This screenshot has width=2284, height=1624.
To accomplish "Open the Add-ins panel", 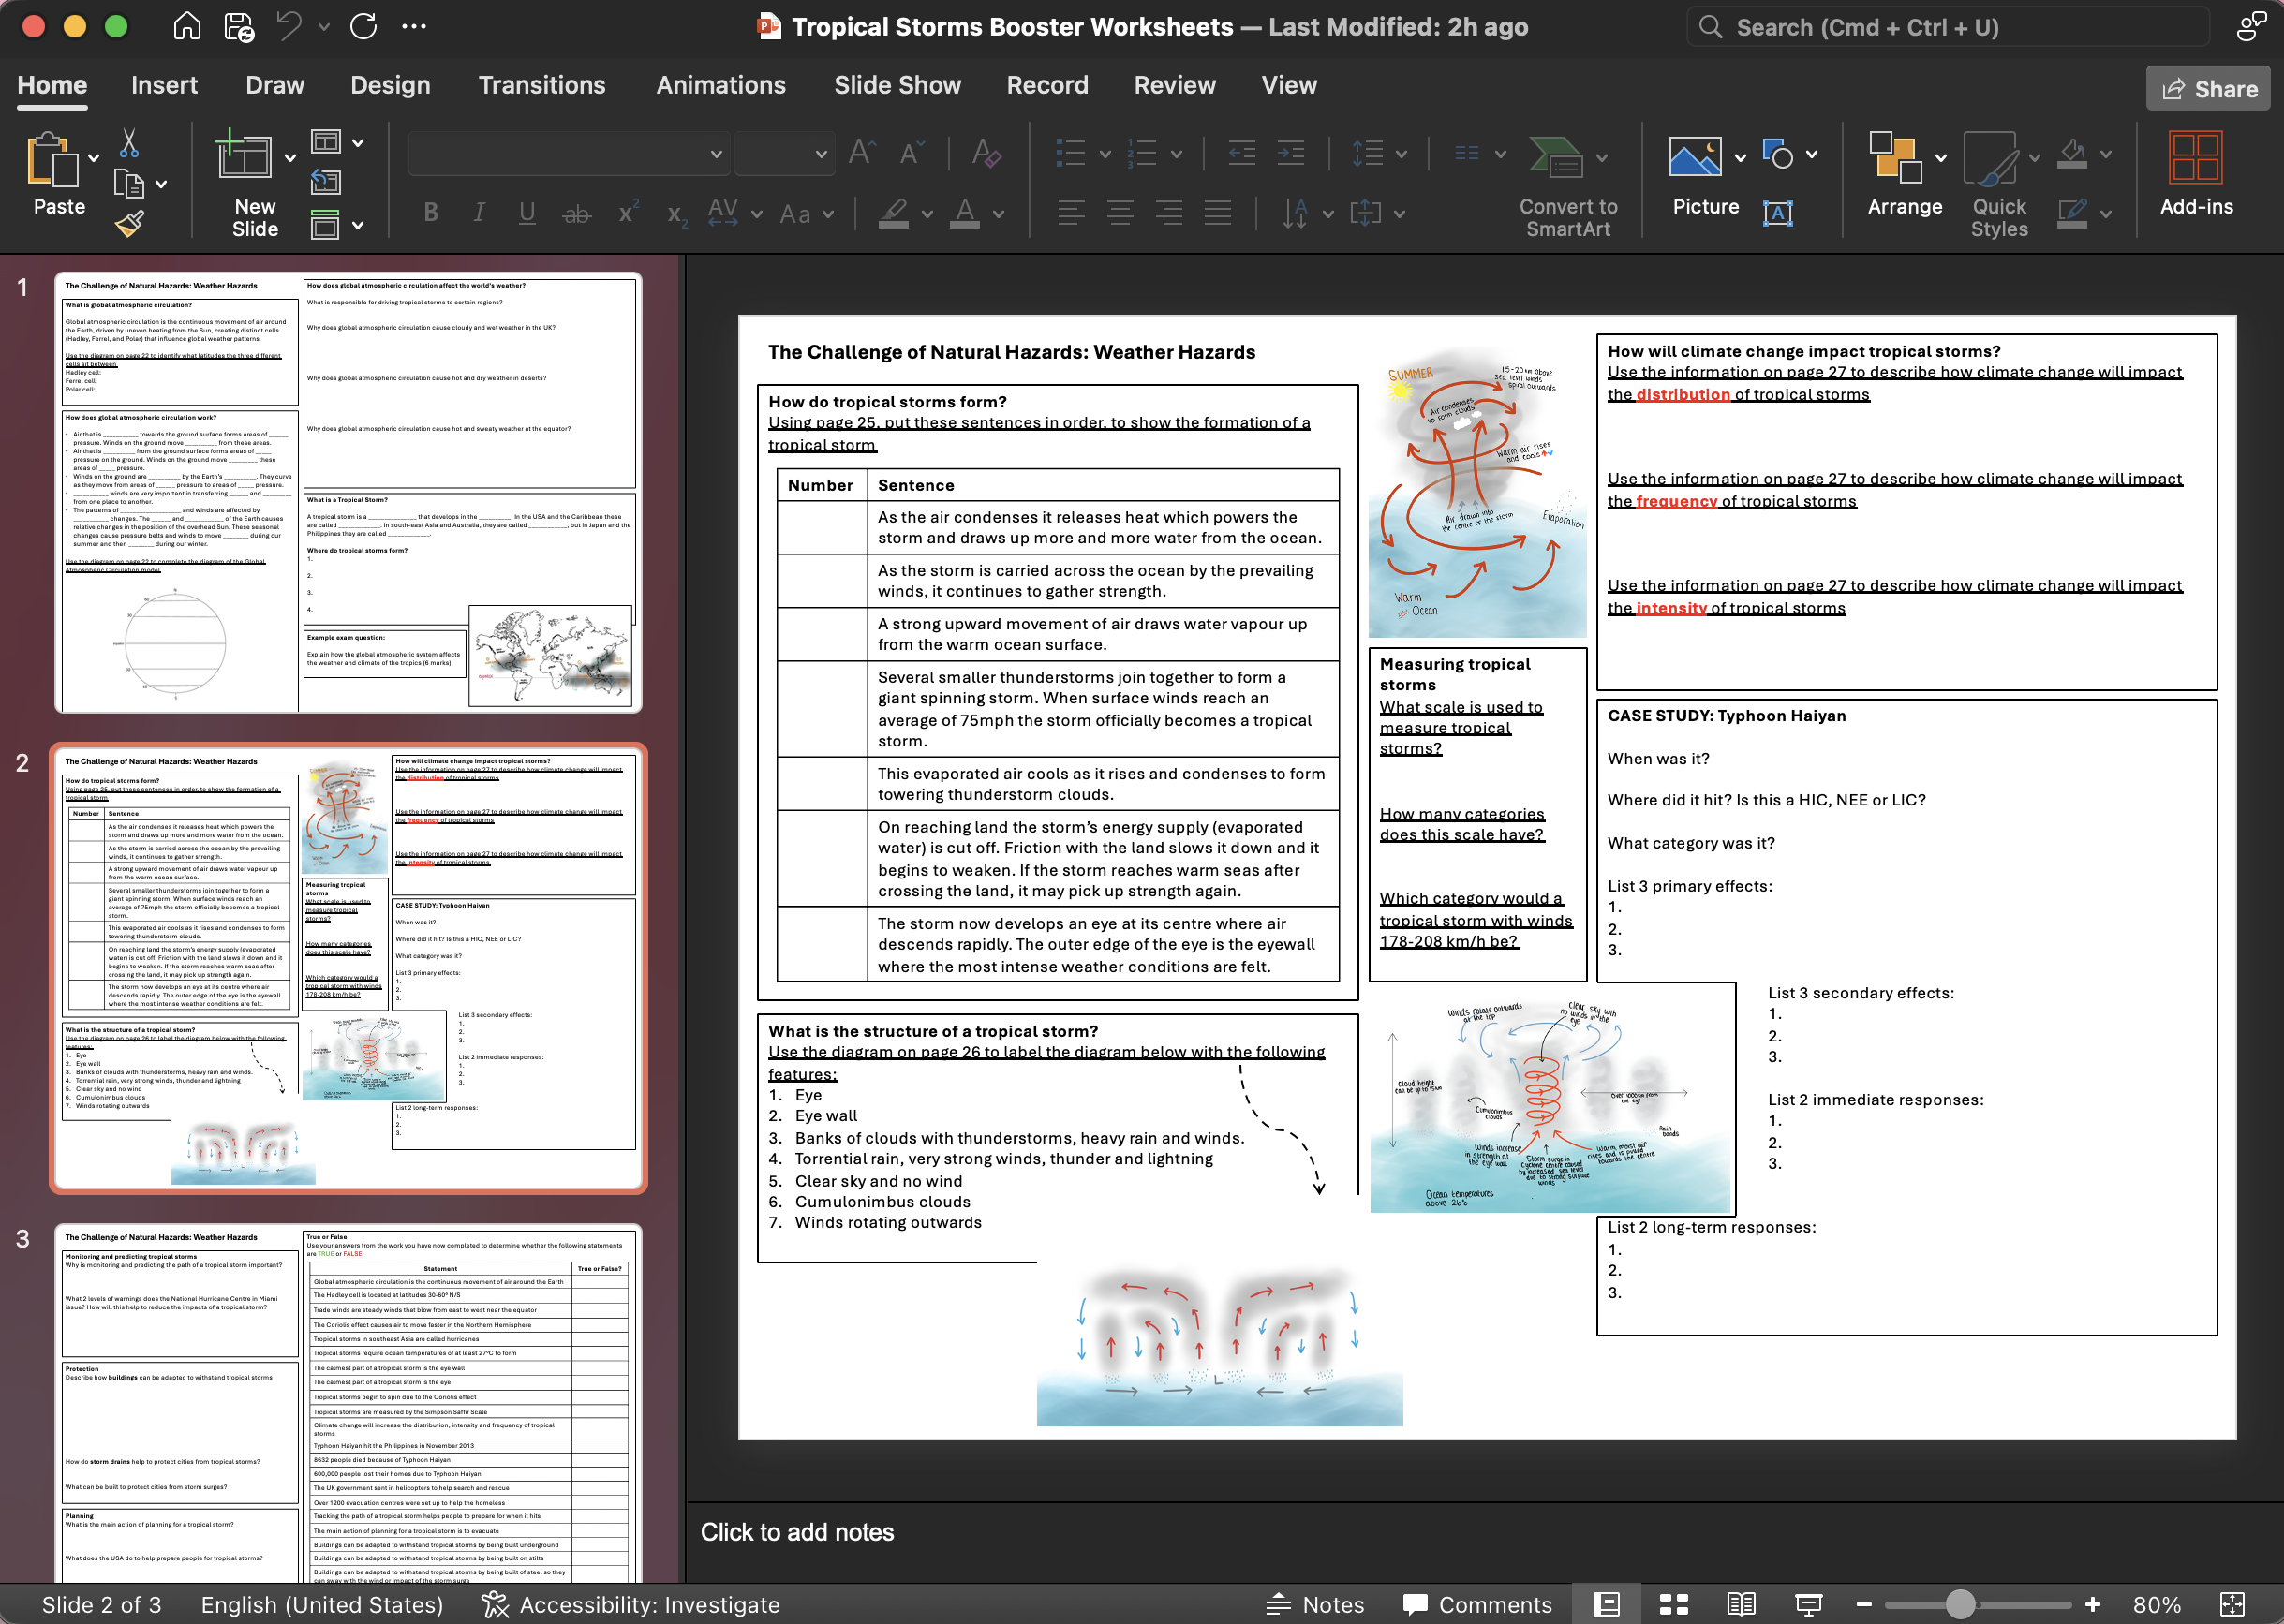I will click(2195, 176).
